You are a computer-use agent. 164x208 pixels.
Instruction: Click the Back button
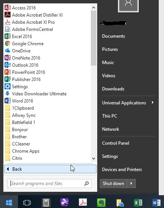(x=50, y=169)
